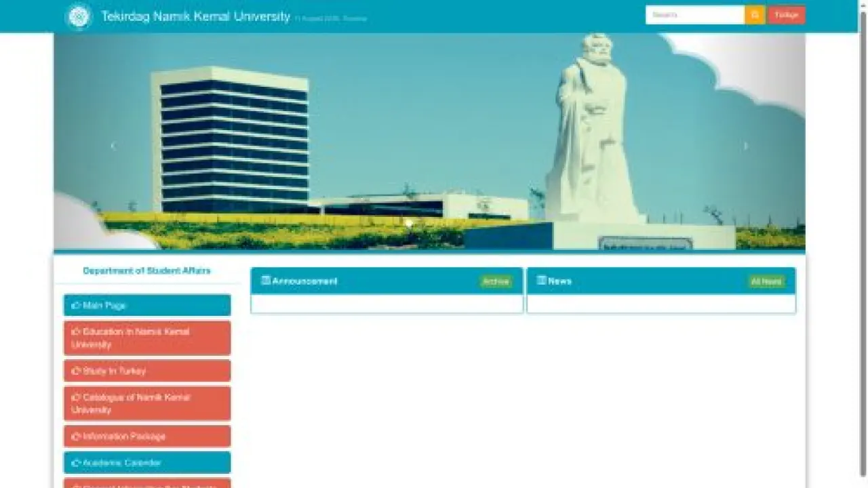
Task: Go to previous carousel slide arrow
Action: [113, 146]
